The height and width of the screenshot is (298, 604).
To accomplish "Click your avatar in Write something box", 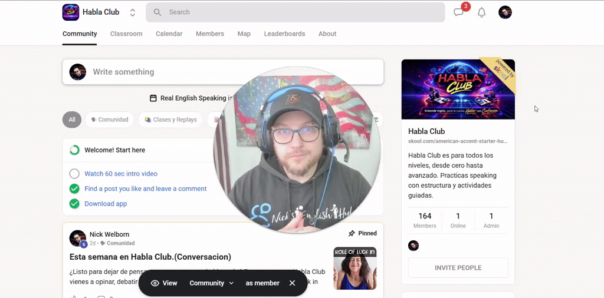I will (x=78, y=72).
